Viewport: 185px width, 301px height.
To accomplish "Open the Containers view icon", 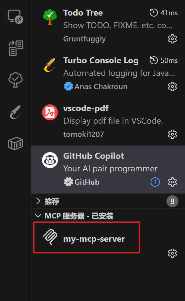I will point(15,144).
